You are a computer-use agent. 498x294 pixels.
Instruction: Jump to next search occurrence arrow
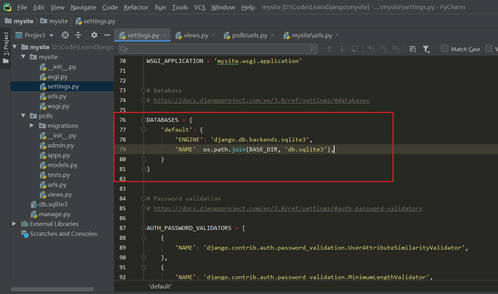pyautogui.click(x=342, y=49)
